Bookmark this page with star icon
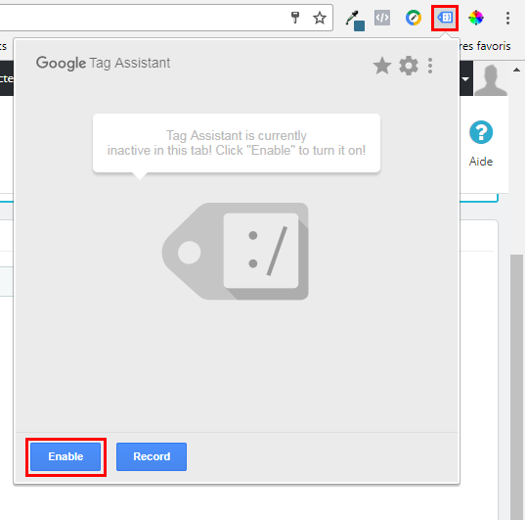This screenshot has width=527, height=520. coord(320,18)
